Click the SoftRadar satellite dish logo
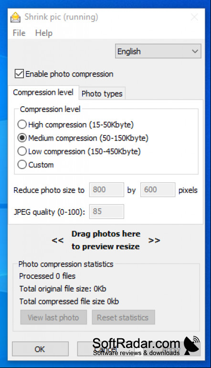The height and width of the screenshot is (368, 211). (x=191, y=345)
